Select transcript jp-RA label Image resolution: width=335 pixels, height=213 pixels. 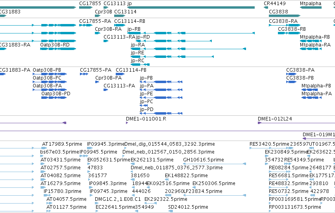[x=138, y=45]
